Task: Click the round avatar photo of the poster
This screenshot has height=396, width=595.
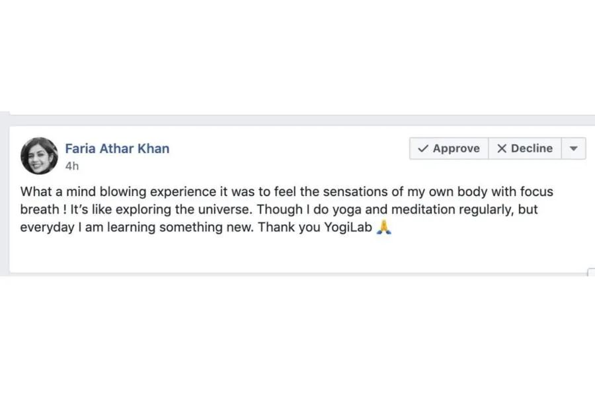Action: click(39, 156)
